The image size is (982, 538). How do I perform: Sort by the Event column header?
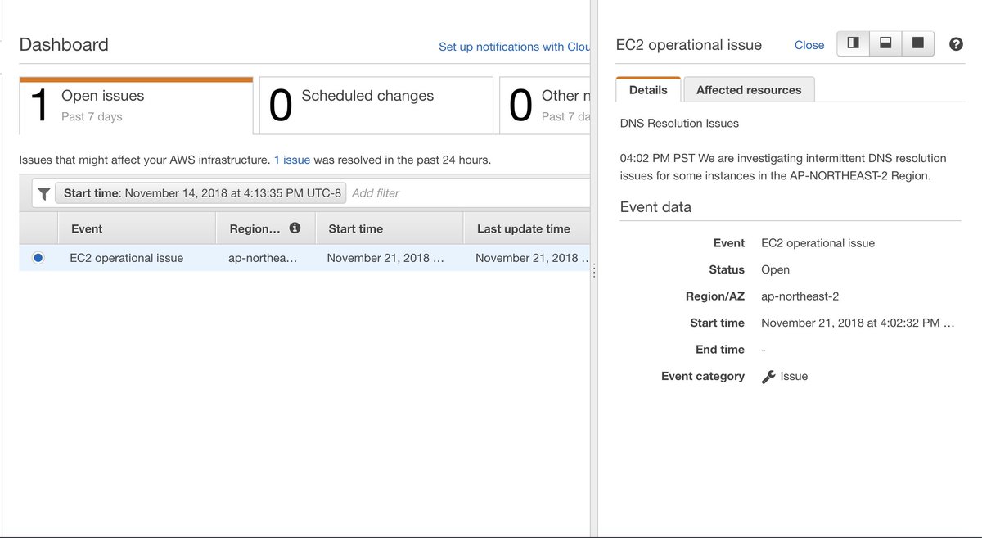point(137,228)
